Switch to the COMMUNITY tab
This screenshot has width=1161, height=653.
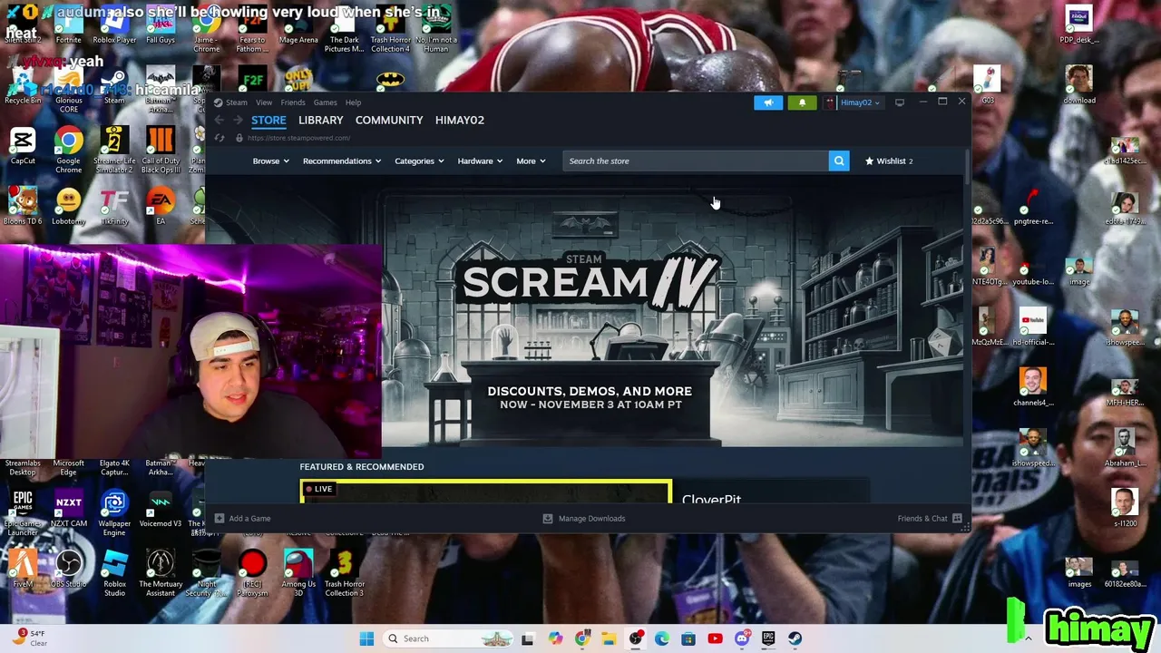[x=389, y=120]
